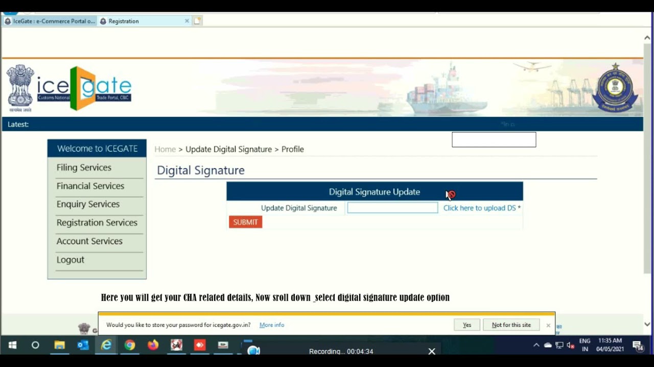
Task: Open Financial Services menu
Action: 90,186
